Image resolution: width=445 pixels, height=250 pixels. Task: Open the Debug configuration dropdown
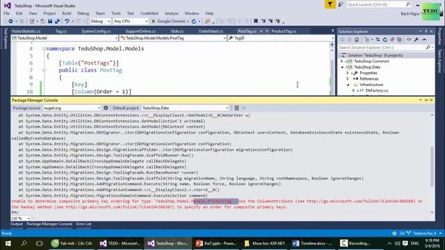click(x=108, y=22)
